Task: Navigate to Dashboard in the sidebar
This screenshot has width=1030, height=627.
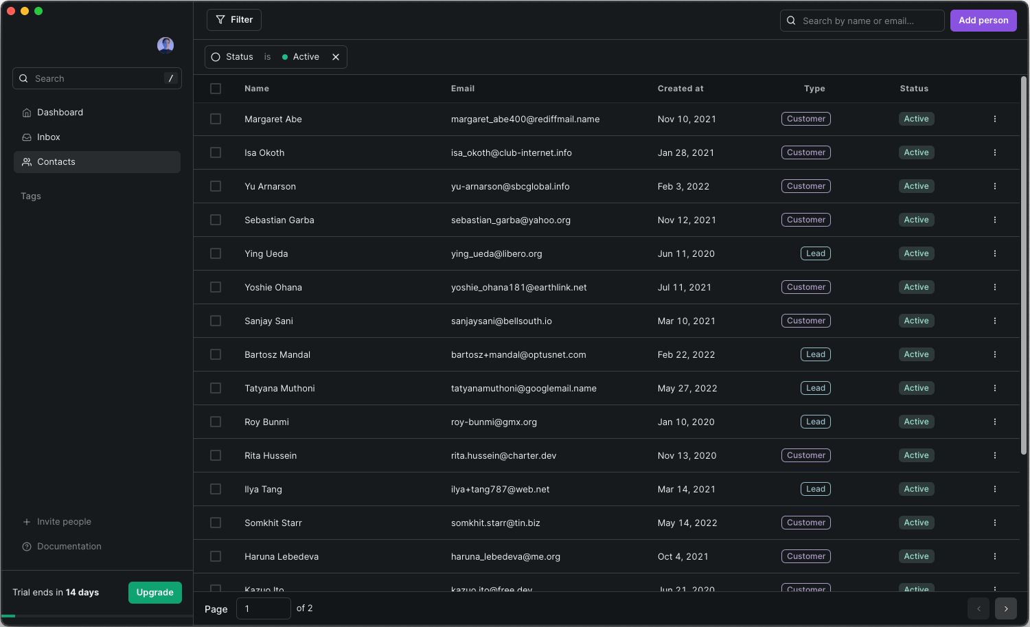Action: click(x=60, y=113)
